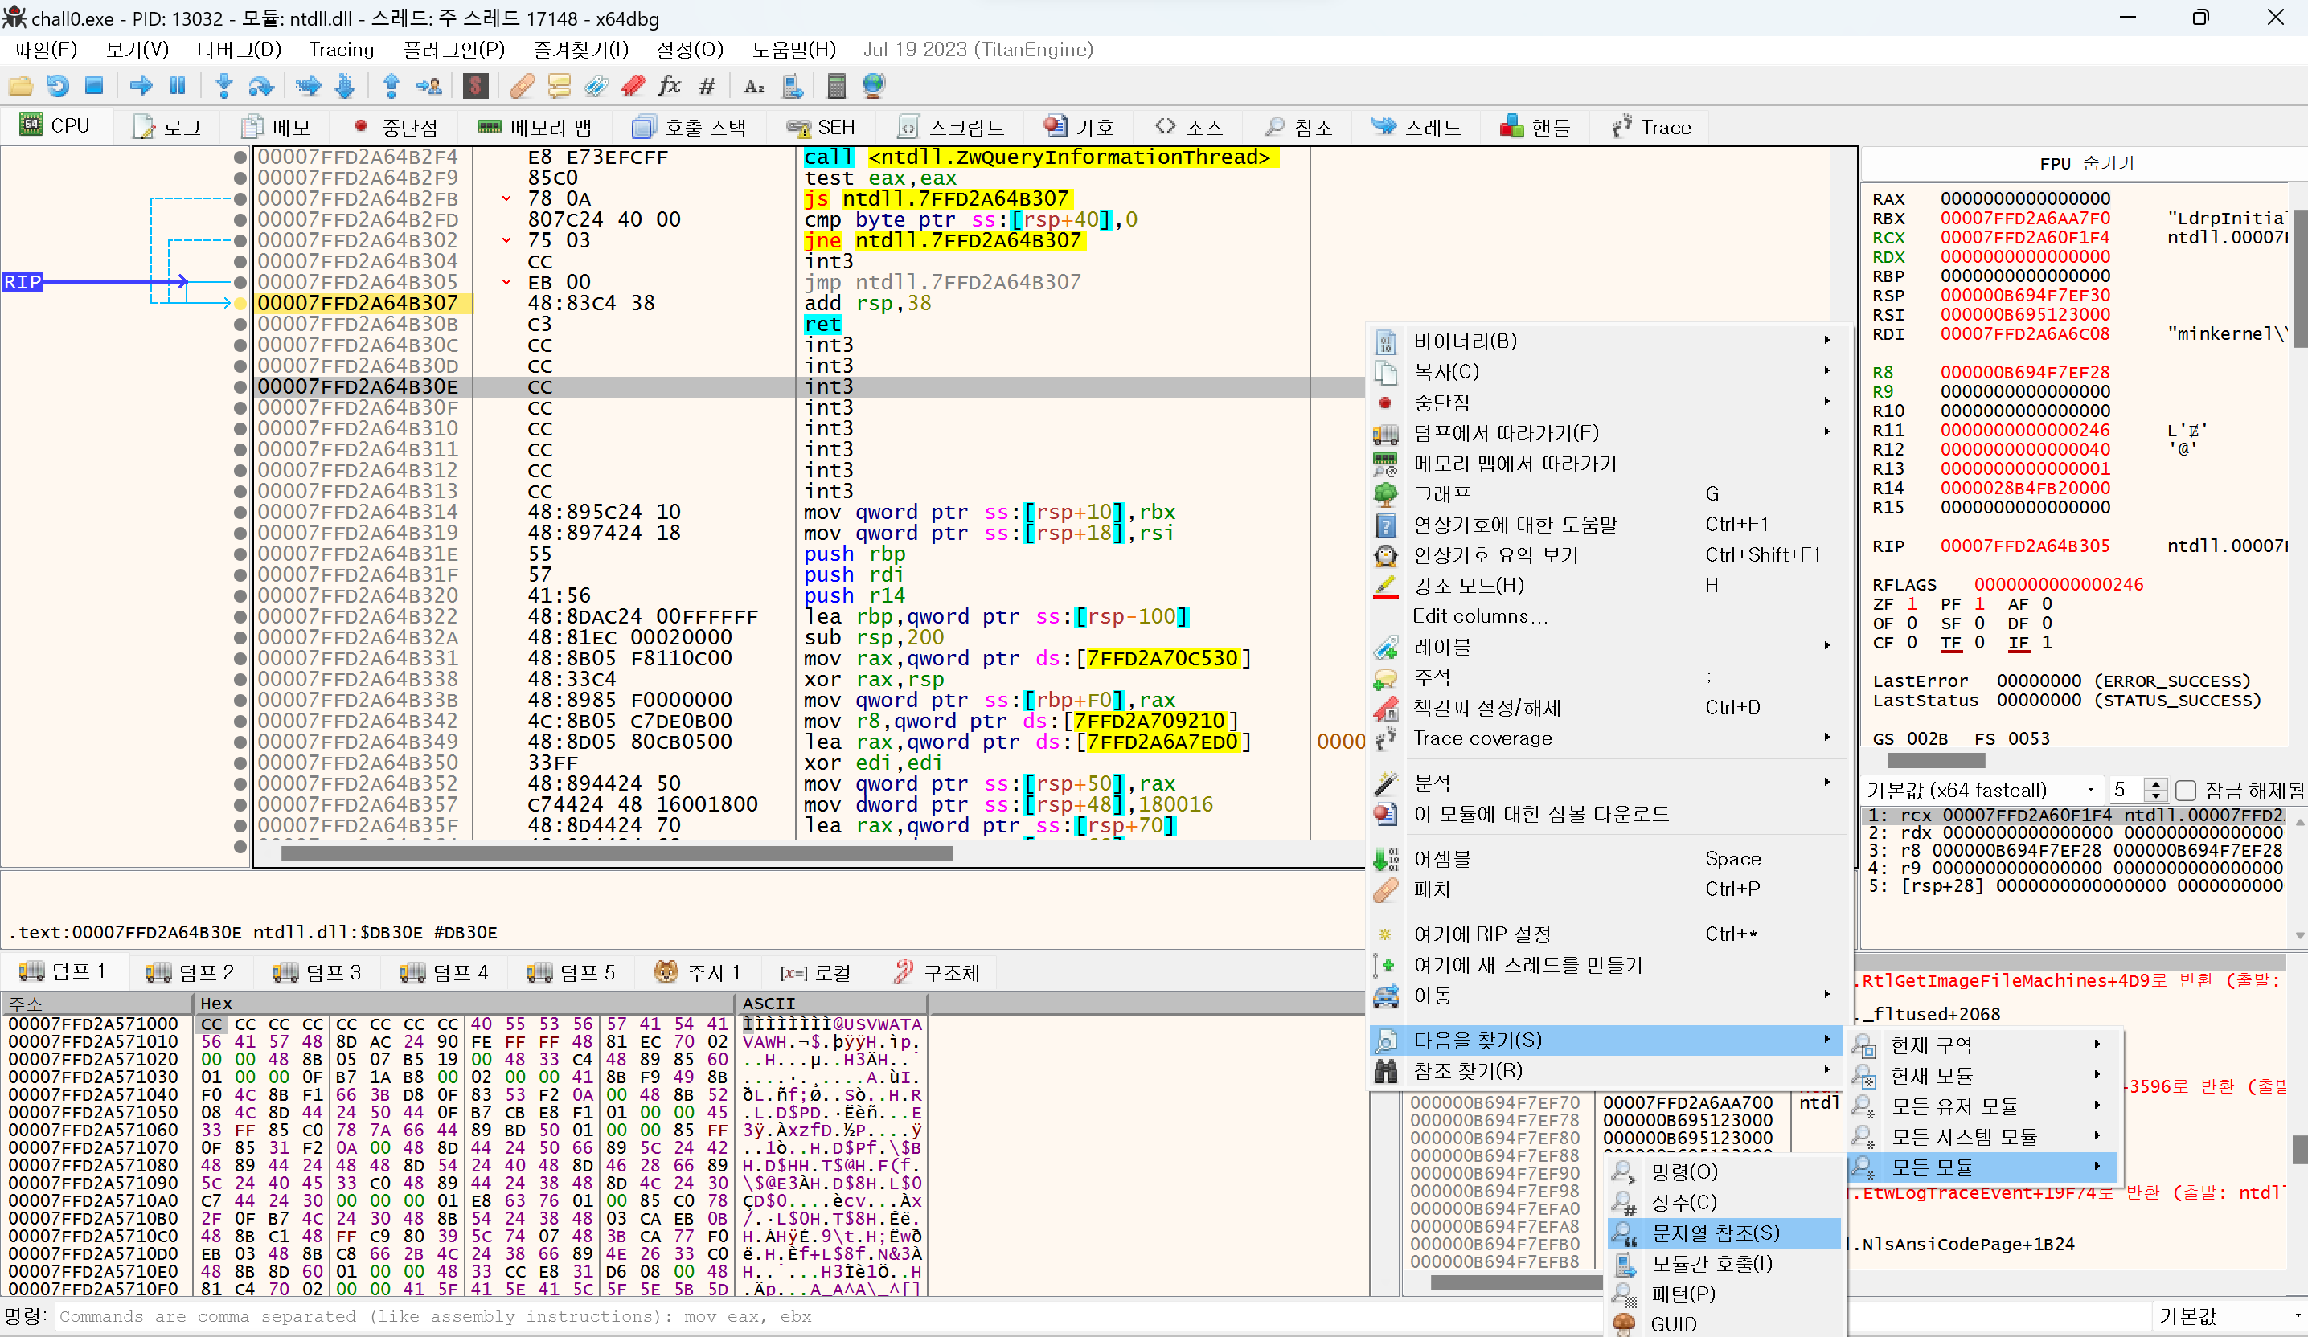Toggle the 잠금 해제됨 checkbox

[x=2185, y=790]
